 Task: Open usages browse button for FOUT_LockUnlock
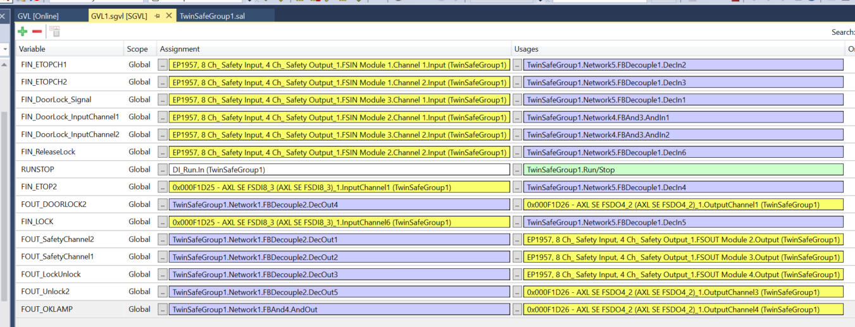tap(518, 275)
